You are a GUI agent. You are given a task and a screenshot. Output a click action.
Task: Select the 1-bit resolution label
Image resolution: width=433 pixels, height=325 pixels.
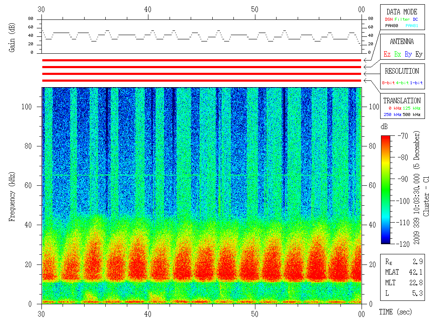tap(416, 83)
